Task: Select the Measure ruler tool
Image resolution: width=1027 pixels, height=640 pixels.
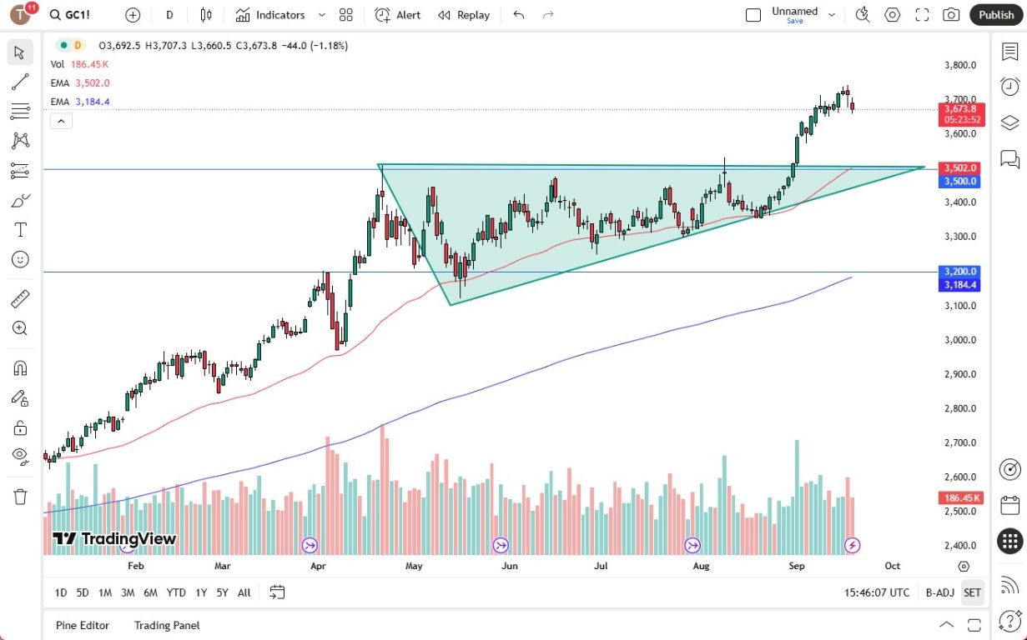Action: [x=18, y=297]
